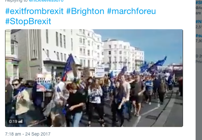The height and width of the screenshot is (140, 202).
Task: Open trending hashtag starting with #su
Action: [199, 36]
